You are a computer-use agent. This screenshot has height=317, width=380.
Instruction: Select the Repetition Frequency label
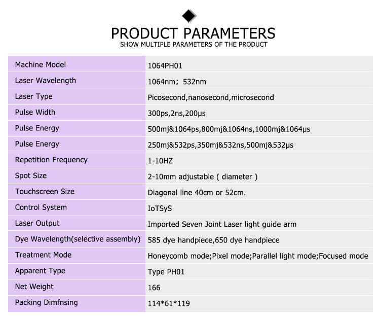click(x=51, y=160)
